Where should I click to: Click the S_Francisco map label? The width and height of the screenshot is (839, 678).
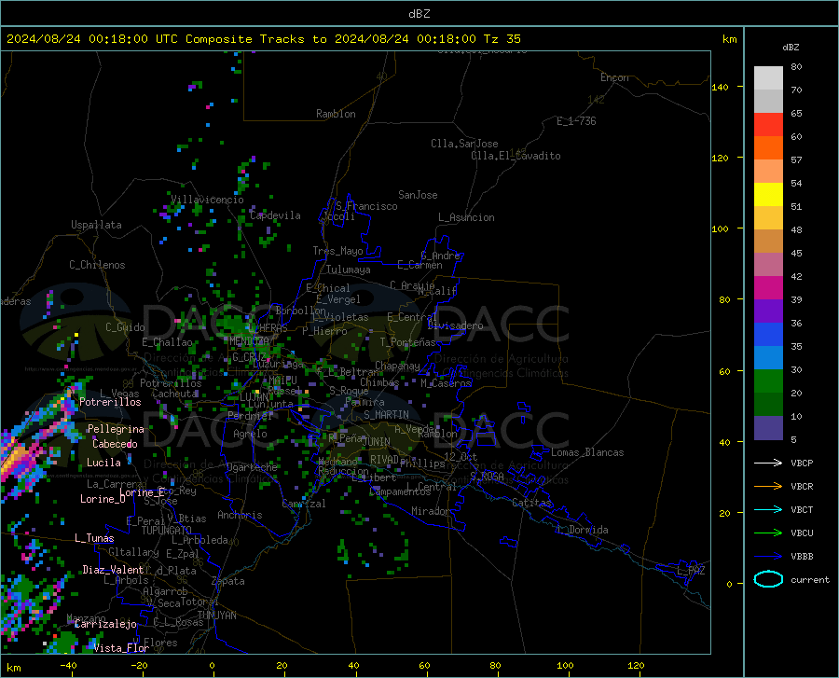(366, 206)
